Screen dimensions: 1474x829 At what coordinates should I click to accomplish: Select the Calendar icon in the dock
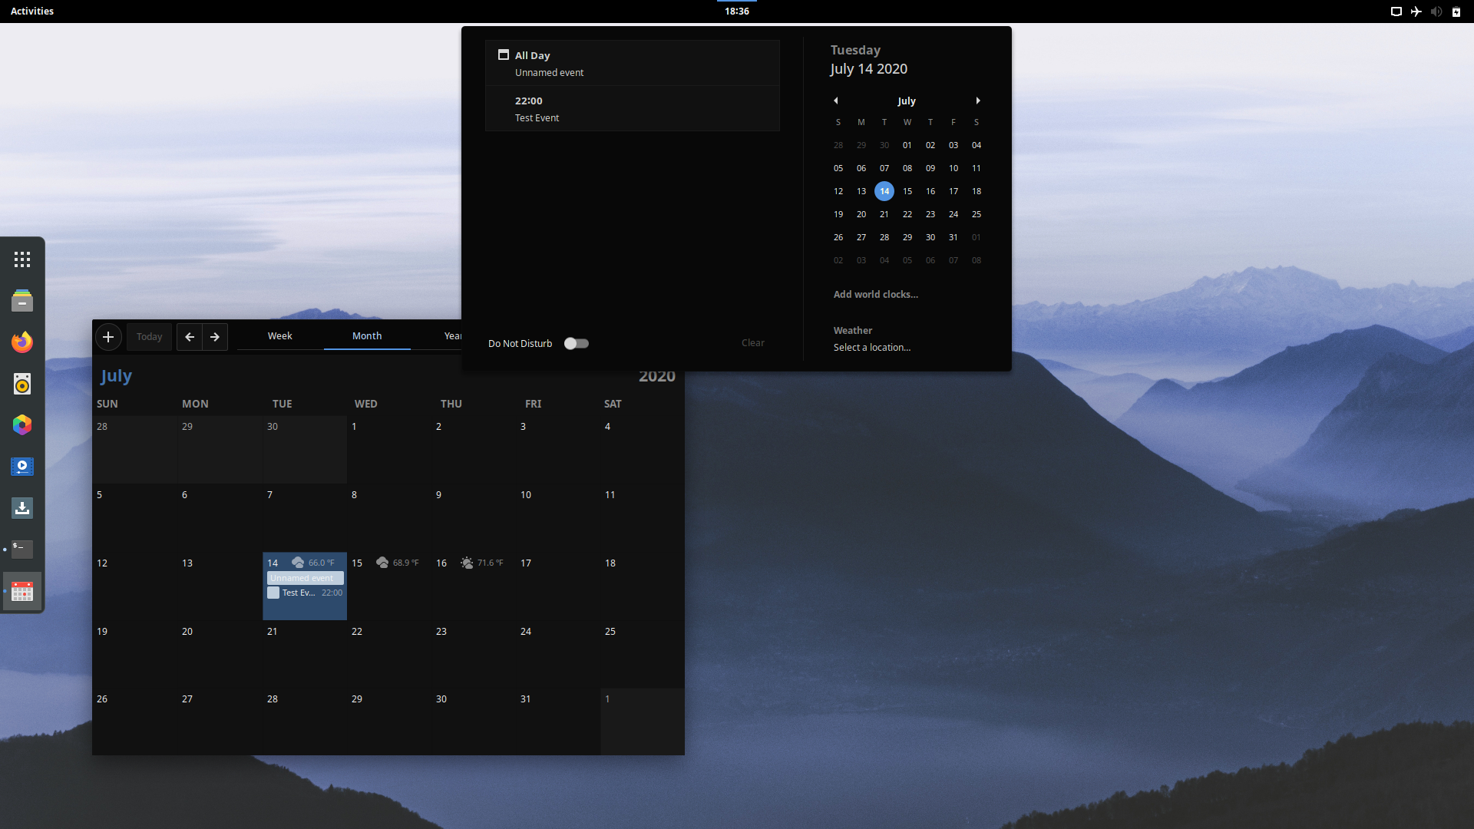point(22,591)
